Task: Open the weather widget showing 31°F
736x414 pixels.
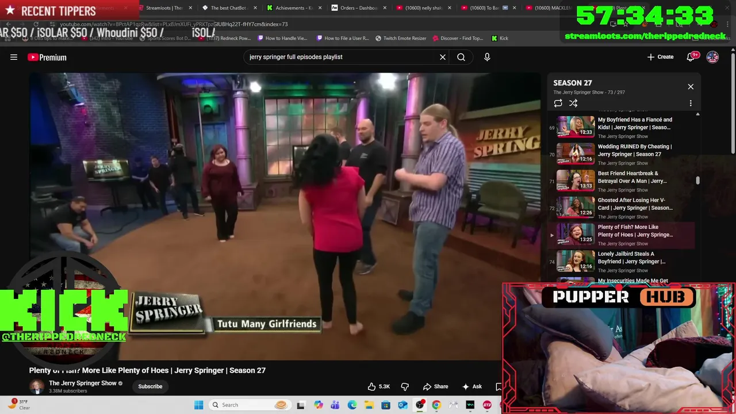Action: 19,405
